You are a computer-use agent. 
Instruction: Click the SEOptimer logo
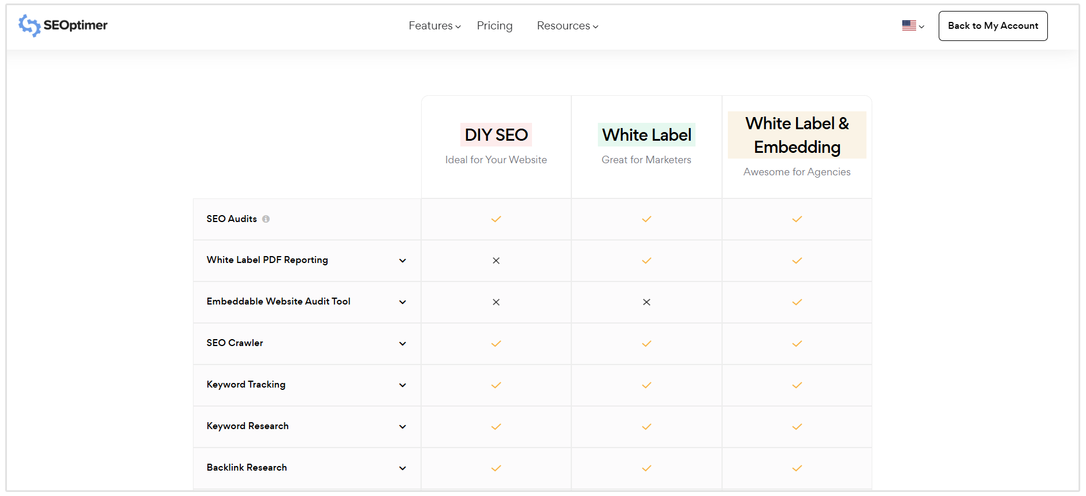click(63, 25)
